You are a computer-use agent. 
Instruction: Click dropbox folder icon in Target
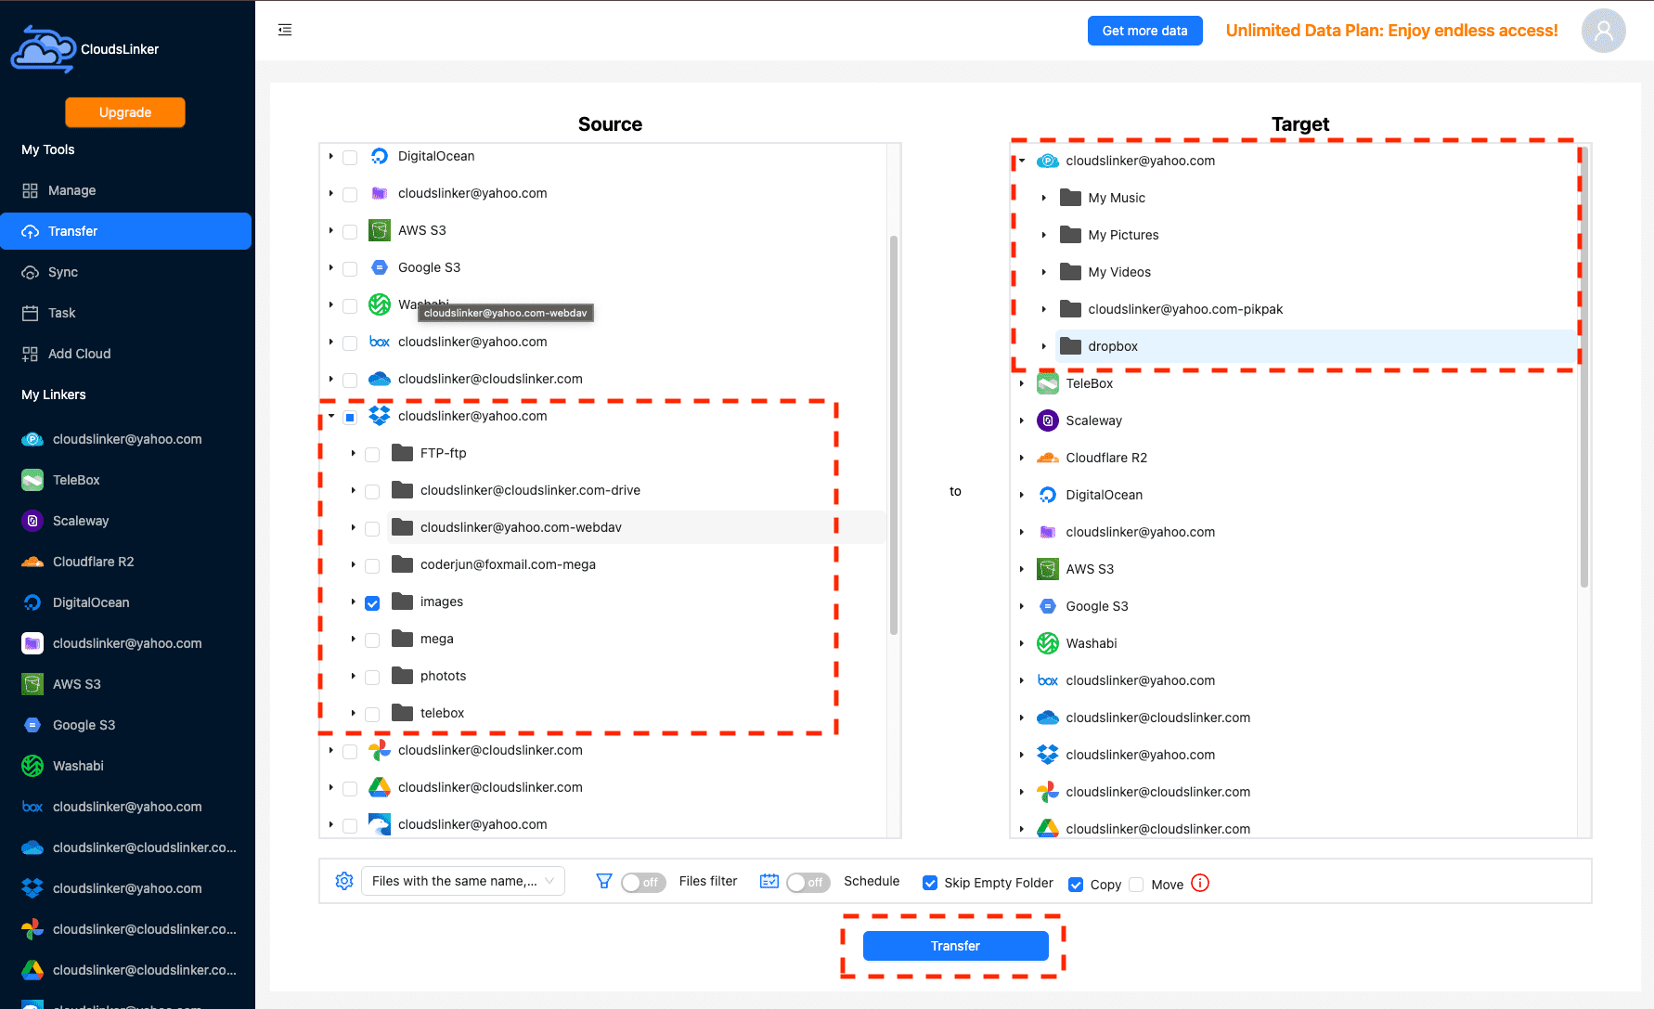1070,346
